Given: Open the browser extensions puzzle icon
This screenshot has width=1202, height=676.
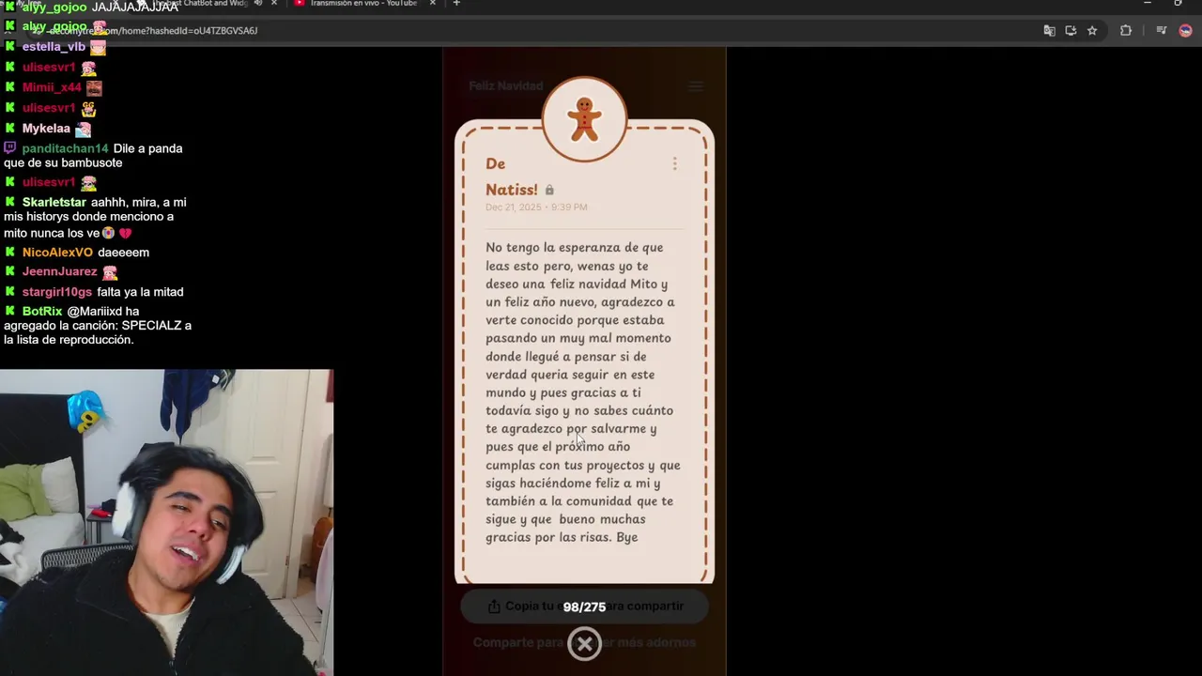Looking at the screenshot, I should [1125, 31].
